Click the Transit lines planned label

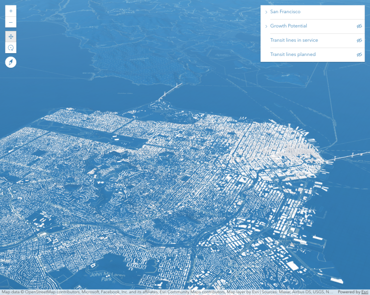pyautogui.click(x=293, y=55)
